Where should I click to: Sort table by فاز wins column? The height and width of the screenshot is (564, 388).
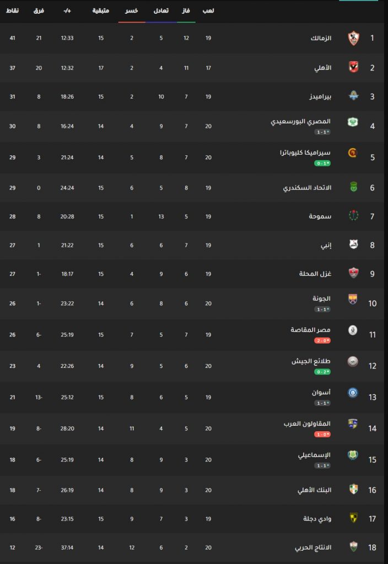click(186, 11)
